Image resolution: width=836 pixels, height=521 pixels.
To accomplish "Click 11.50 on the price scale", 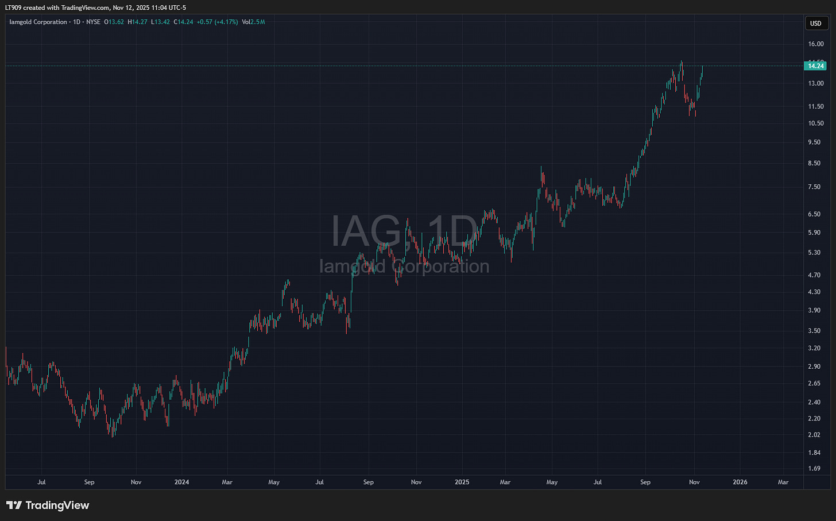I will point(815,106).
